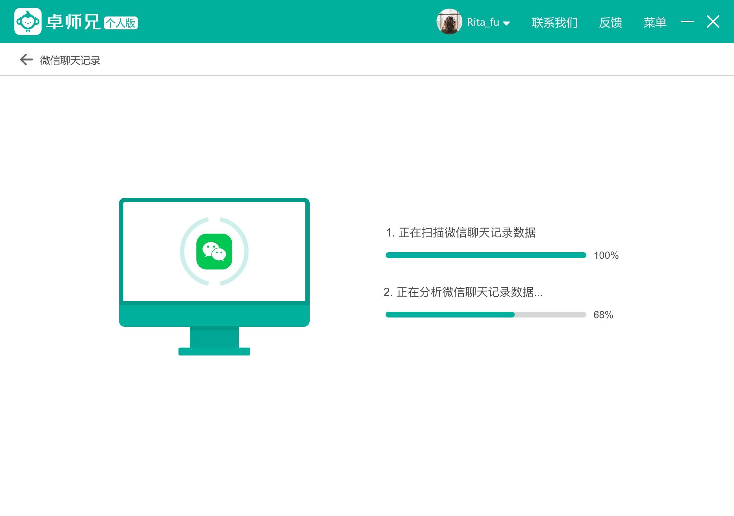The height and width of the screenshot is (516, 734).
Task: Click the 卓师兄 monkey logo icon
Action: (x=28, y=21)
